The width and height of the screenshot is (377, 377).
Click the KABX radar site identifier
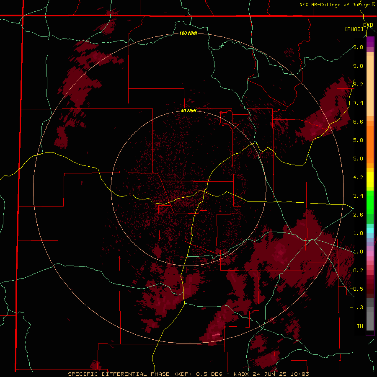[x=242, y=374]
